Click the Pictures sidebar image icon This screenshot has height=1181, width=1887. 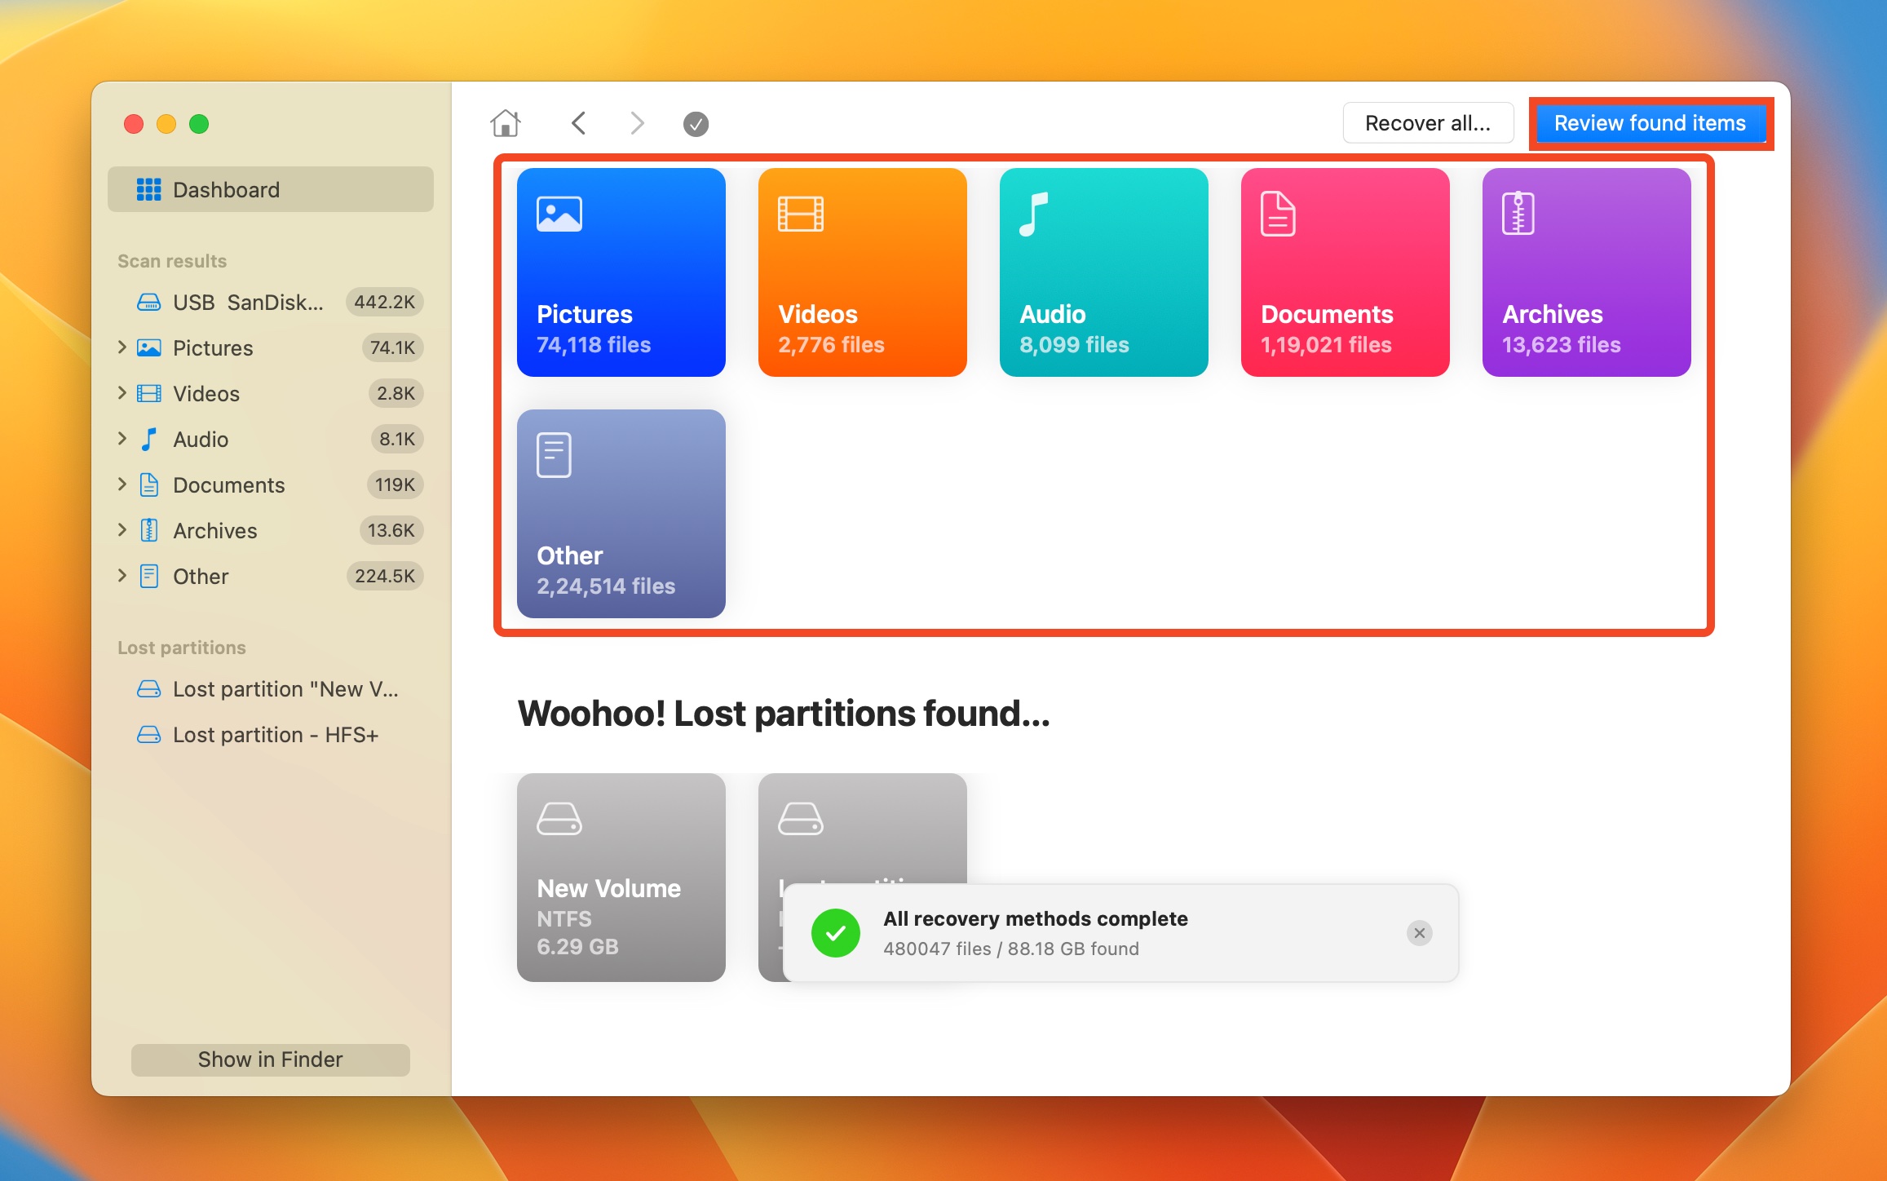pyautogui.click(x=148, y=348)
